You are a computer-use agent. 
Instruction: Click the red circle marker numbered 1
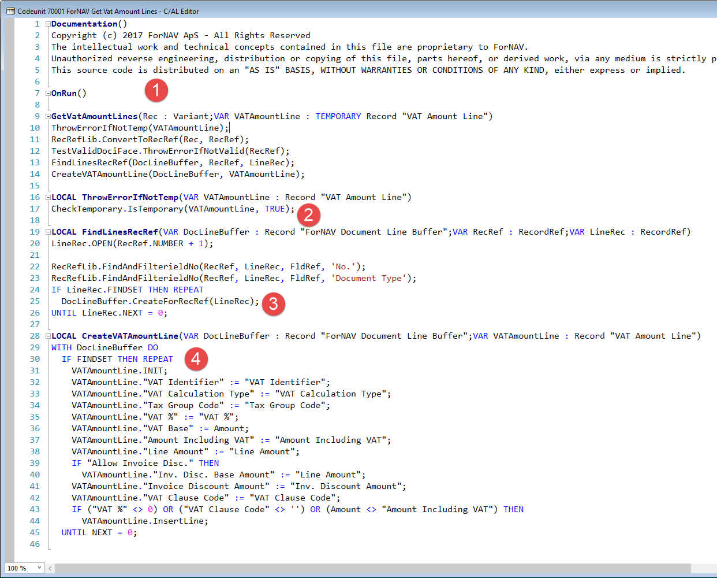pyautogui.click(x=156, y=91)
